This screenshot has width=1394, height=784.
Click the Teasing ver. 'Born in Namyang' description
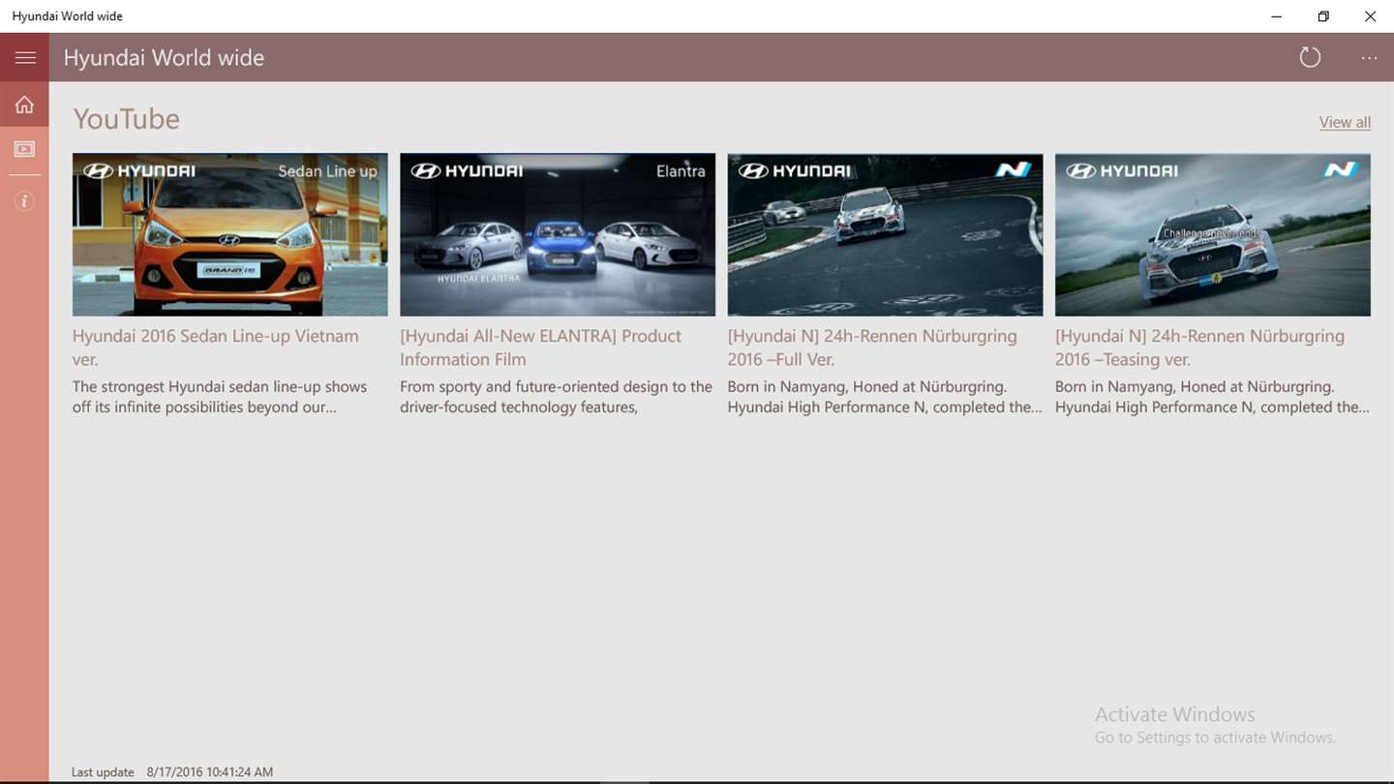[1212, 397]
